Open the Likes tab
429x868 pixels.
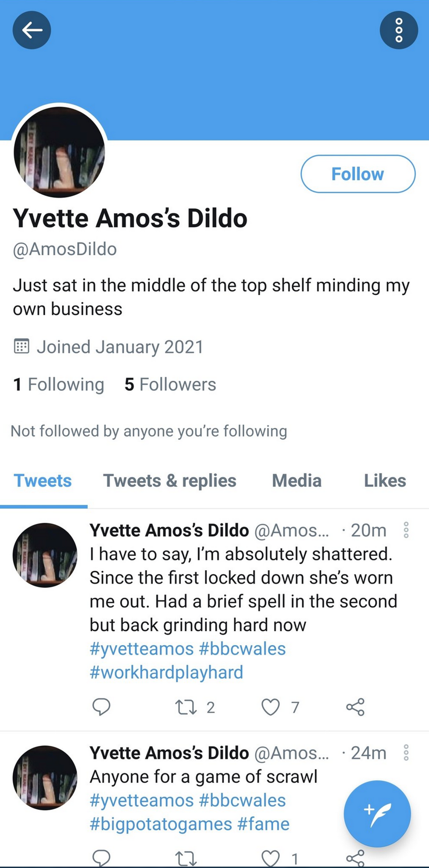pos(385,481)
